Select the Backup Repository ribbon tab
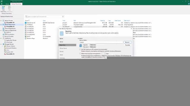The image size is (190, 106). [x=16, y=4]
